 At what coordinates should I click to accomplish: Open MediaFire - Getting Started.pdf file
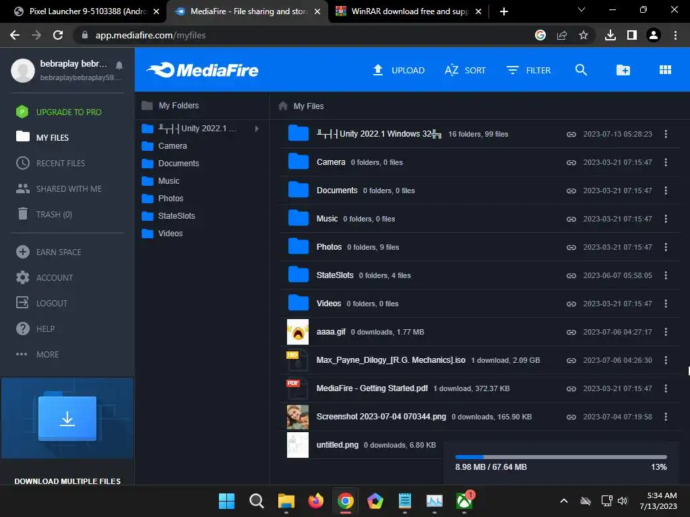372,388
